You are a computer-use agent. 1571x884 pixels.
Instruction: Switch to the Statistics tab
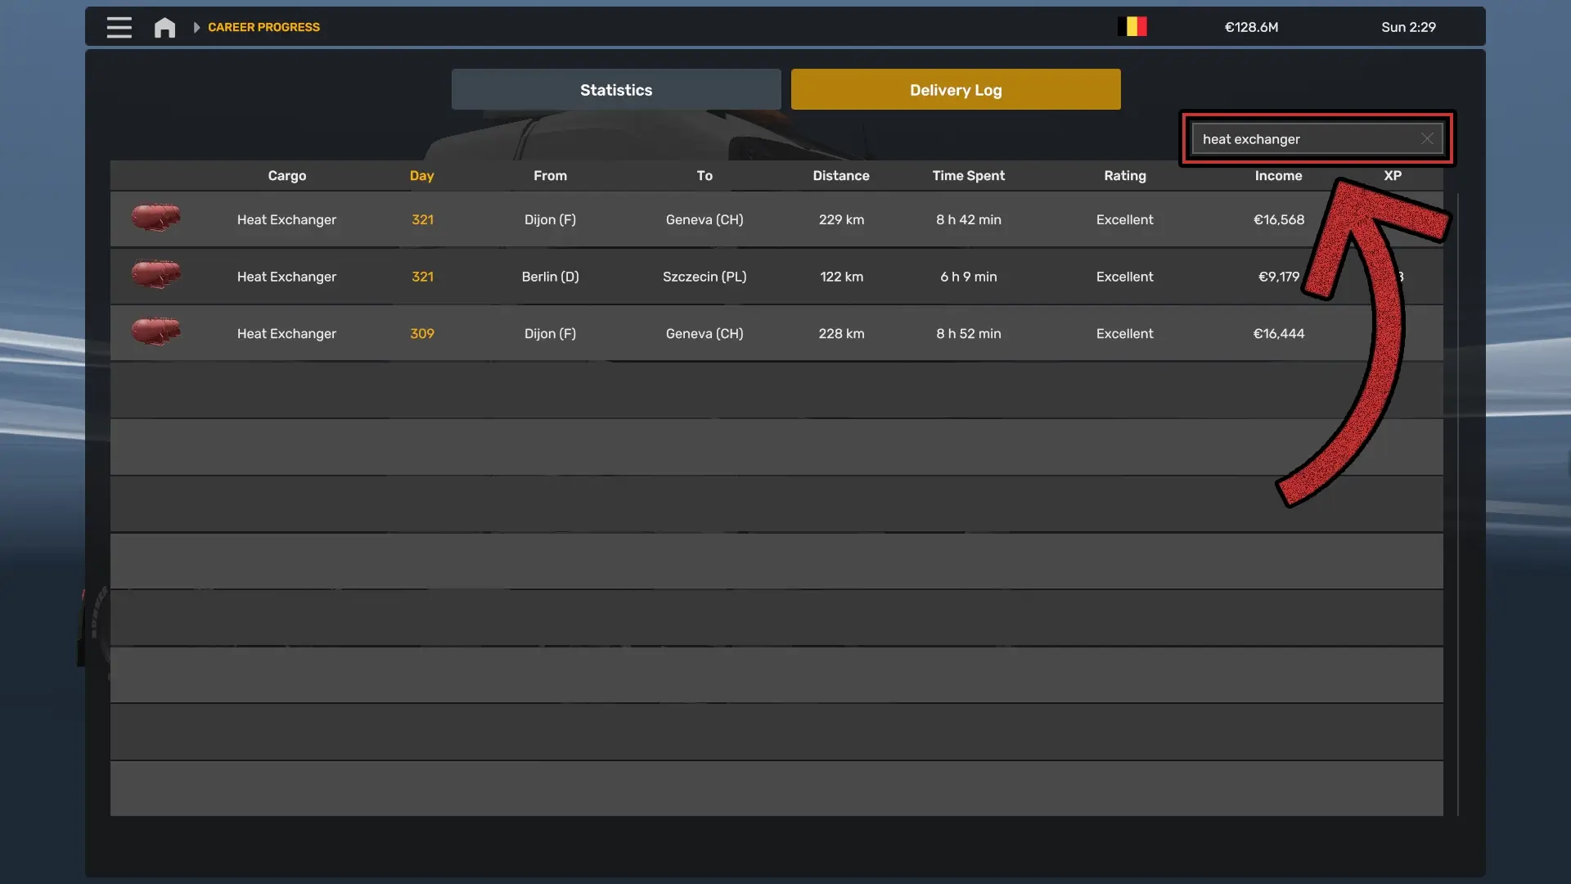[x=616, y=88]
